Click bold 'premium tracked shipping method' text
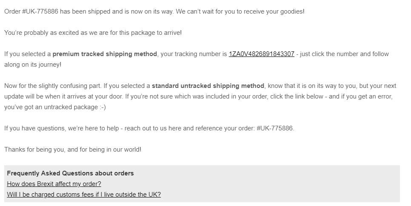Image resolution: width=411 pixels, height=206 pixels. pyautogui.click(x=105, y=54)
